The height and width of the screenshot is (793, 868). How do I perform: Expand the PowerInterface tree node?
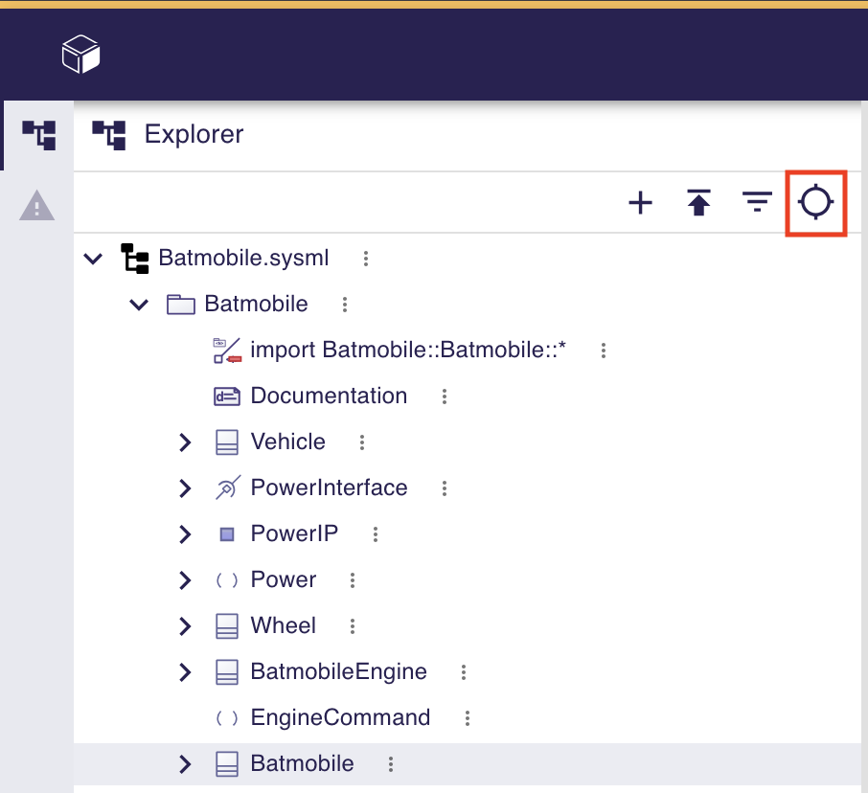[x=184, y=487]
